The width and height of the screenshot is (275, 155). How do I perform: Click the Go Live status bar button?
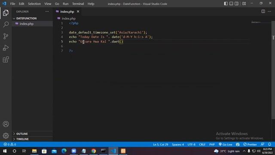[x=225, y=145]
